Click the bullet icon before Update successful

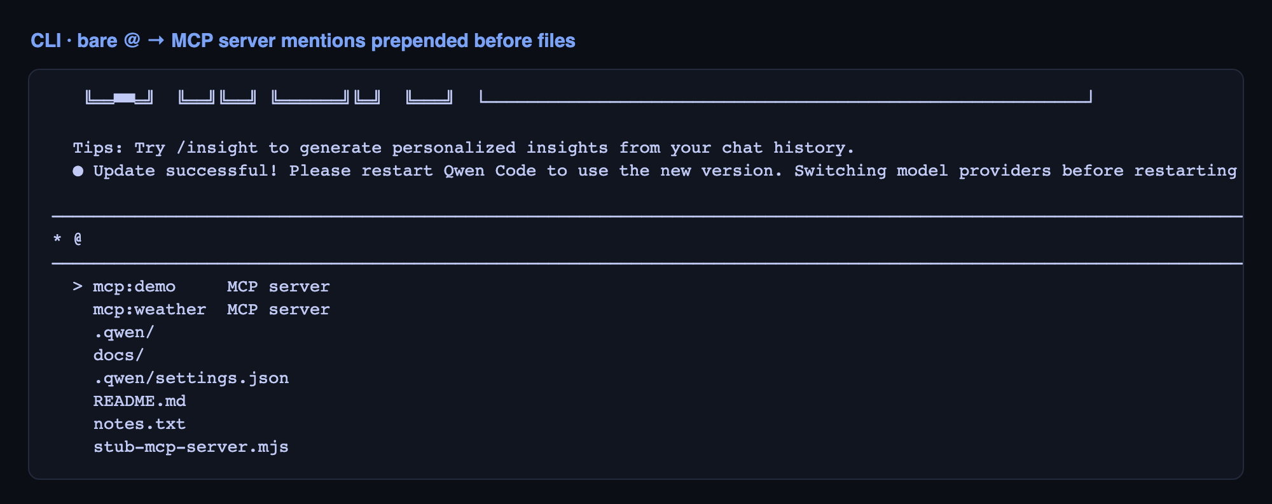[78, 171]
